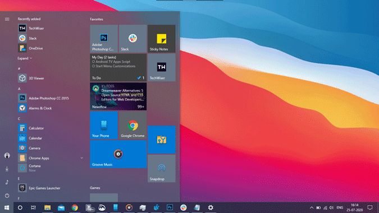
Task: Open Task View on the taskbar
Action: click(33, 207)
